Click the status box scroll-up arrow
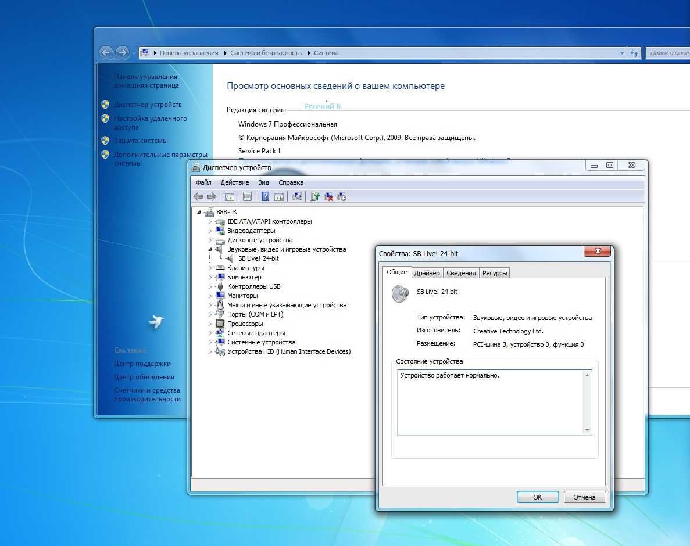 tap(587, 375)
